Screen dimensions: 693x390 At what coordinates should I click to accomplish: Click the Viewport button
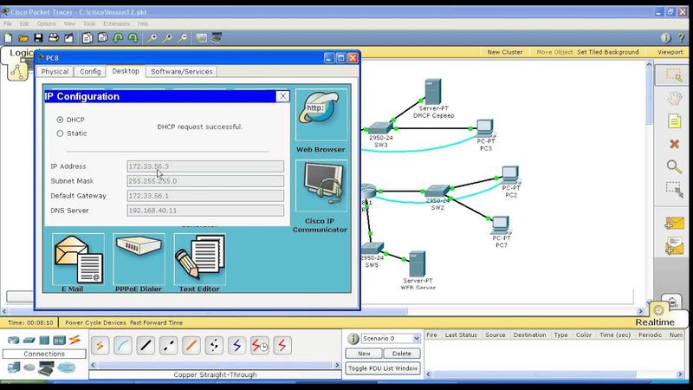(x=670, y=52)
